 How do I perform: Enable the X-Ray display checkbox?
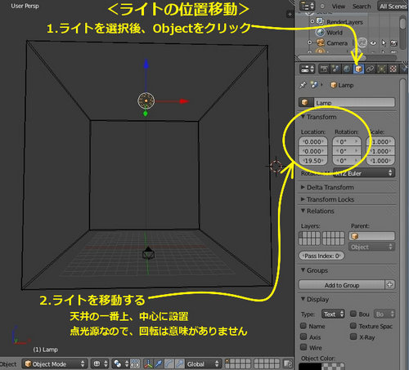(353, 337)
